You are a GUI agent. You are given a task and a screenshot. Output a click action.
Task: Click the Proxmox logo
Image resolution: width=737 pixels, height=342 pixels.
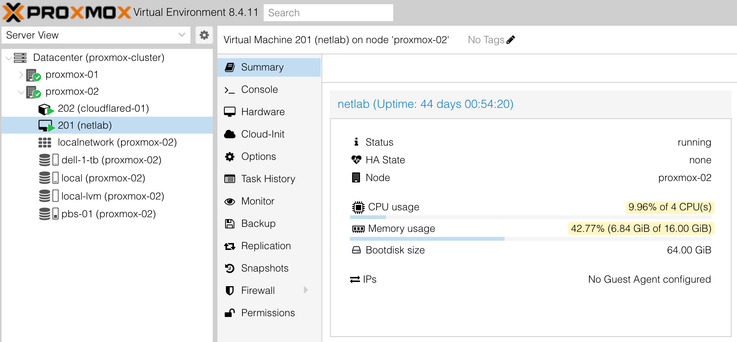coord(67,12)
